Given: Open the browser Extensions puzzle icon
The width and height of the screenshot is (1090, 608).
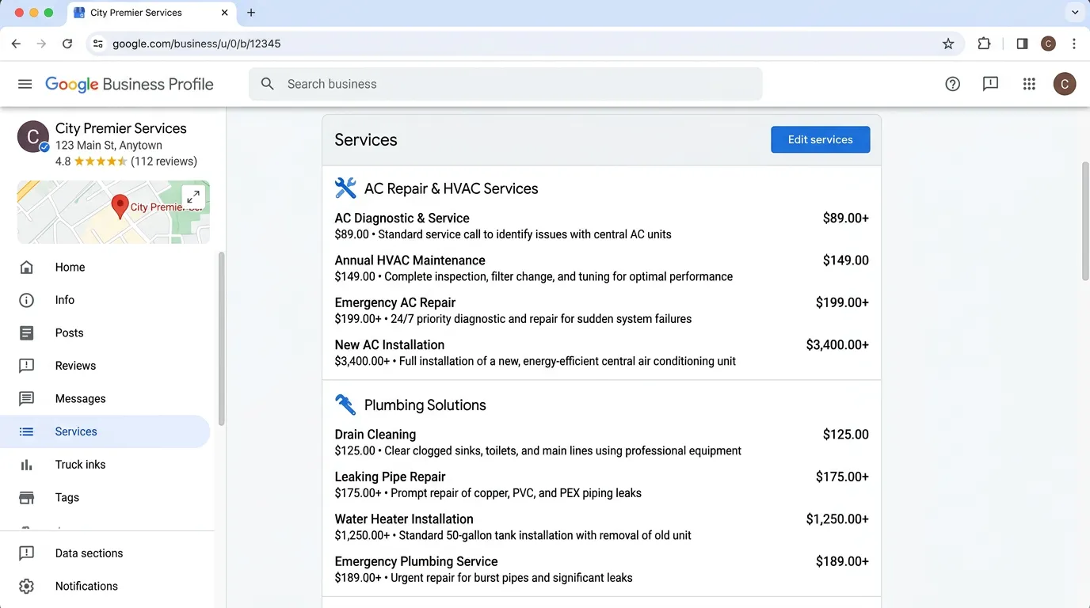Looking at the screenshot, I should click(984, 44).
